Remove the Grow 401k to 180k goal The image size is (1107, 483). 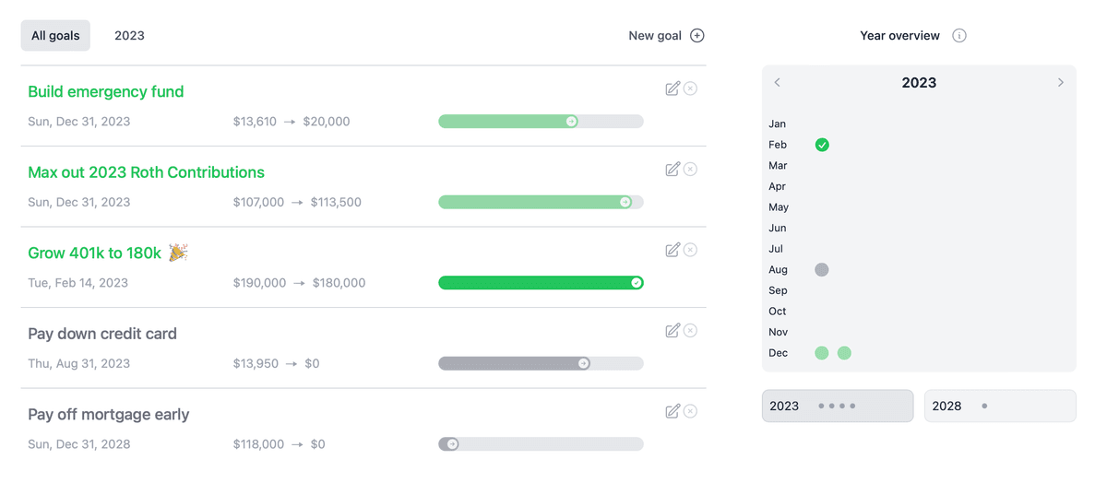click(x=690, y=250)
